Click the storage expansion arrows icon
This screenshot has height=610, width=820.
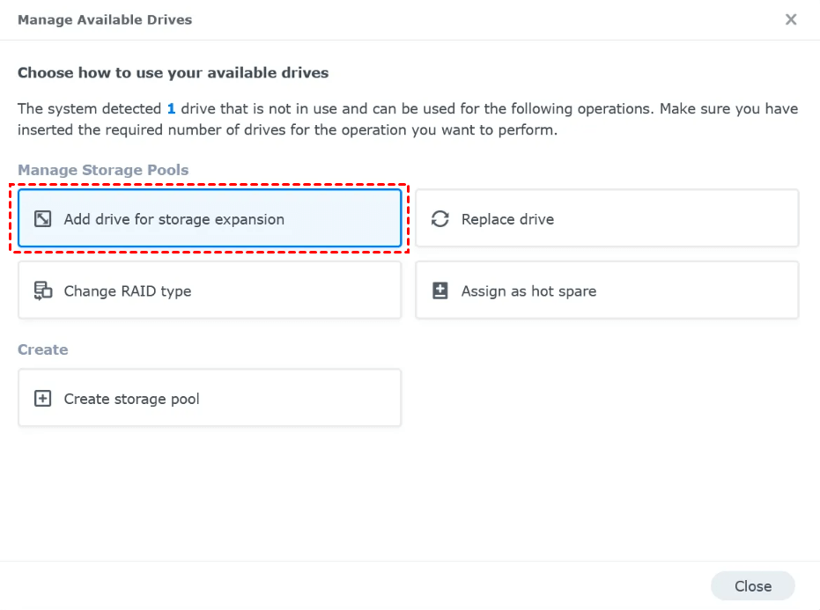pyautogui.click(x=42, y=219)
